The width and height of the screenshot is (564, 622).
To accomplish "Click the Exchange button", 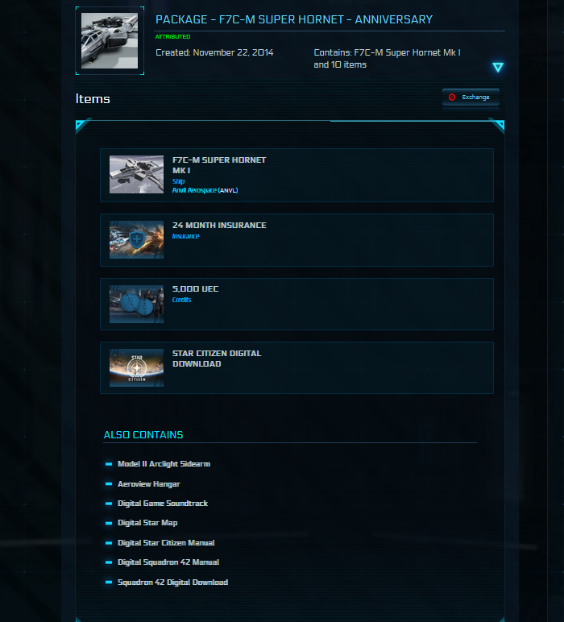I will 471,97.
